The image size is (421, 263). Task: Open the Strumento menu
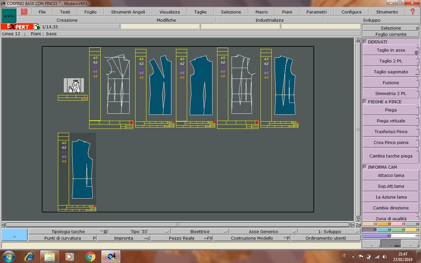387,12
